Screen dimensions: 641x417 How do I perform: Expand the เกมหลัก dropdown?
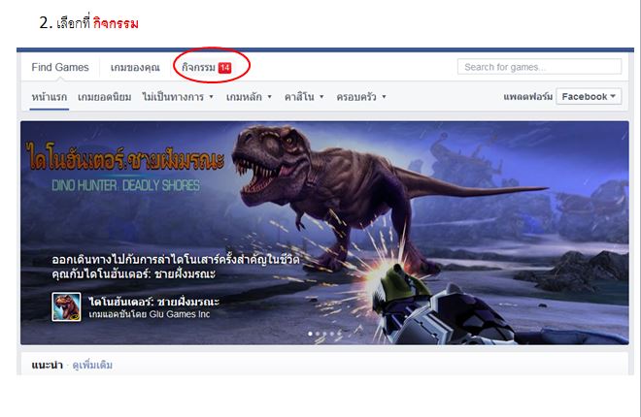click(x=249, y=97)
